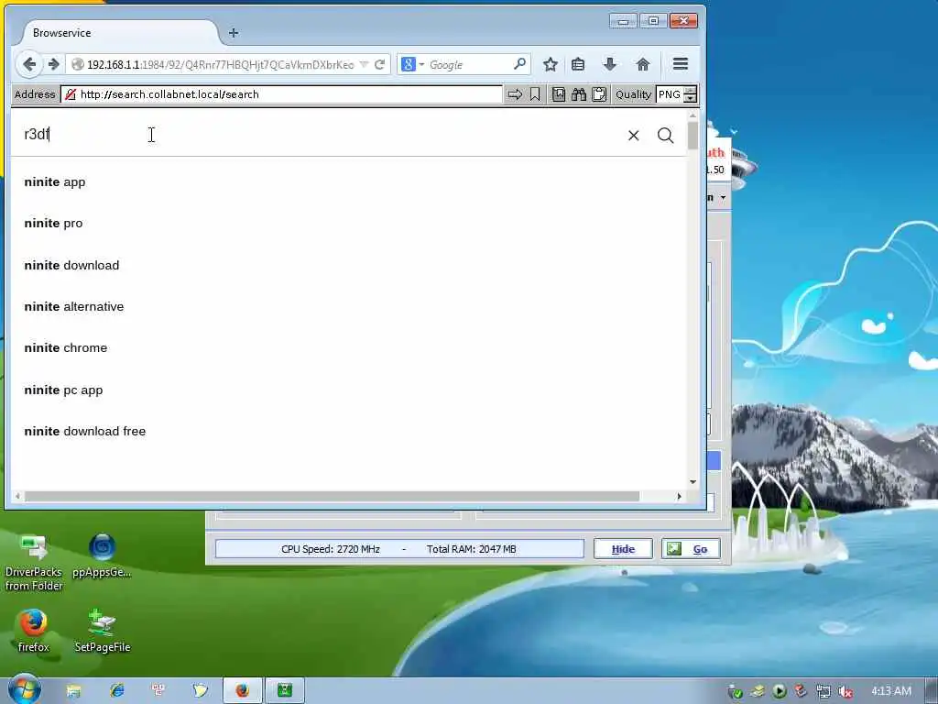
Task: Open Windows Start menu orb
Action: click(23, 689)
